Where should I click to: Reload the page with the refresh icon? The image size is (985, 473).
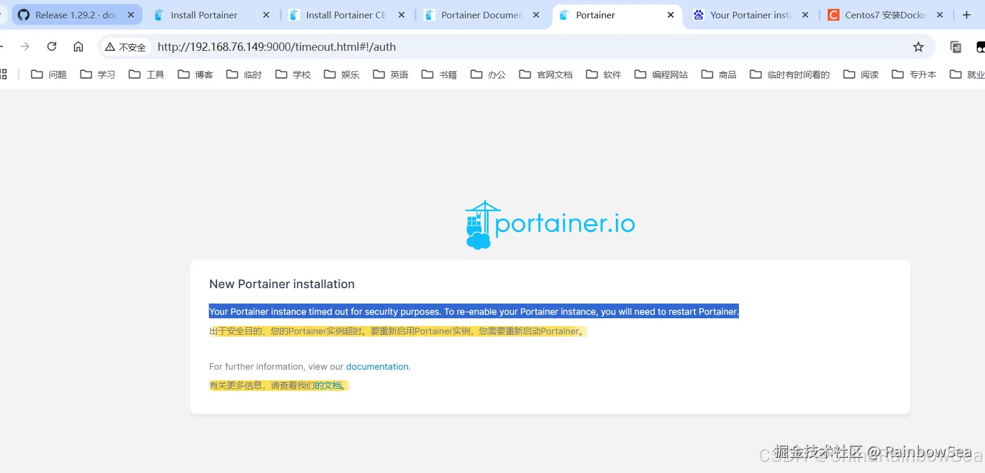tap(52, 47)
